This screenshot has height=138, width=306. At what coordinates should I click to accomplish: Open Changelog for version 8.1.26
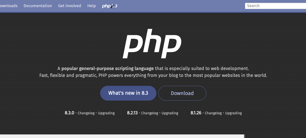(213, 113)
